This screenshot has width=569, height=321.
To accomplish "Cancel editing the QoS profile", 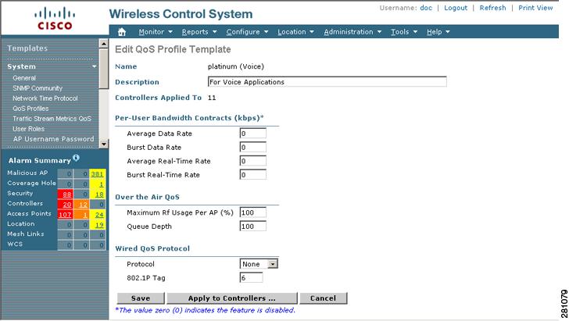I will pos(323,298).
